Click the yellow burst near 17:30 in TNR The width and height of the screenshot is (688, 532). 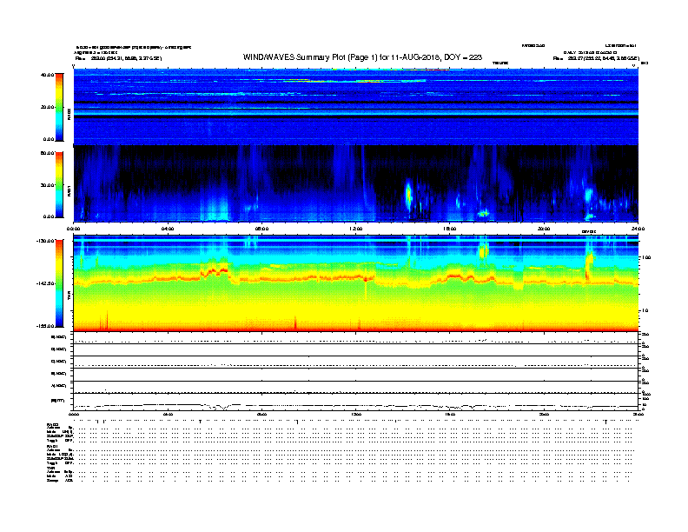click(x=484, y=251)
